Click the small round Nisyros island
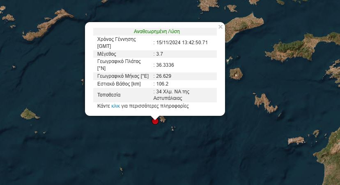Image resolution: width=340 pixels, height=185 pixels. tap(236, 74)
